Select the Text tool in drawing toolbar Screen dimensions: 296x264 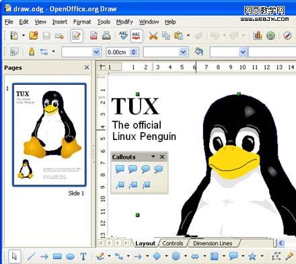(x=83, y=256)
